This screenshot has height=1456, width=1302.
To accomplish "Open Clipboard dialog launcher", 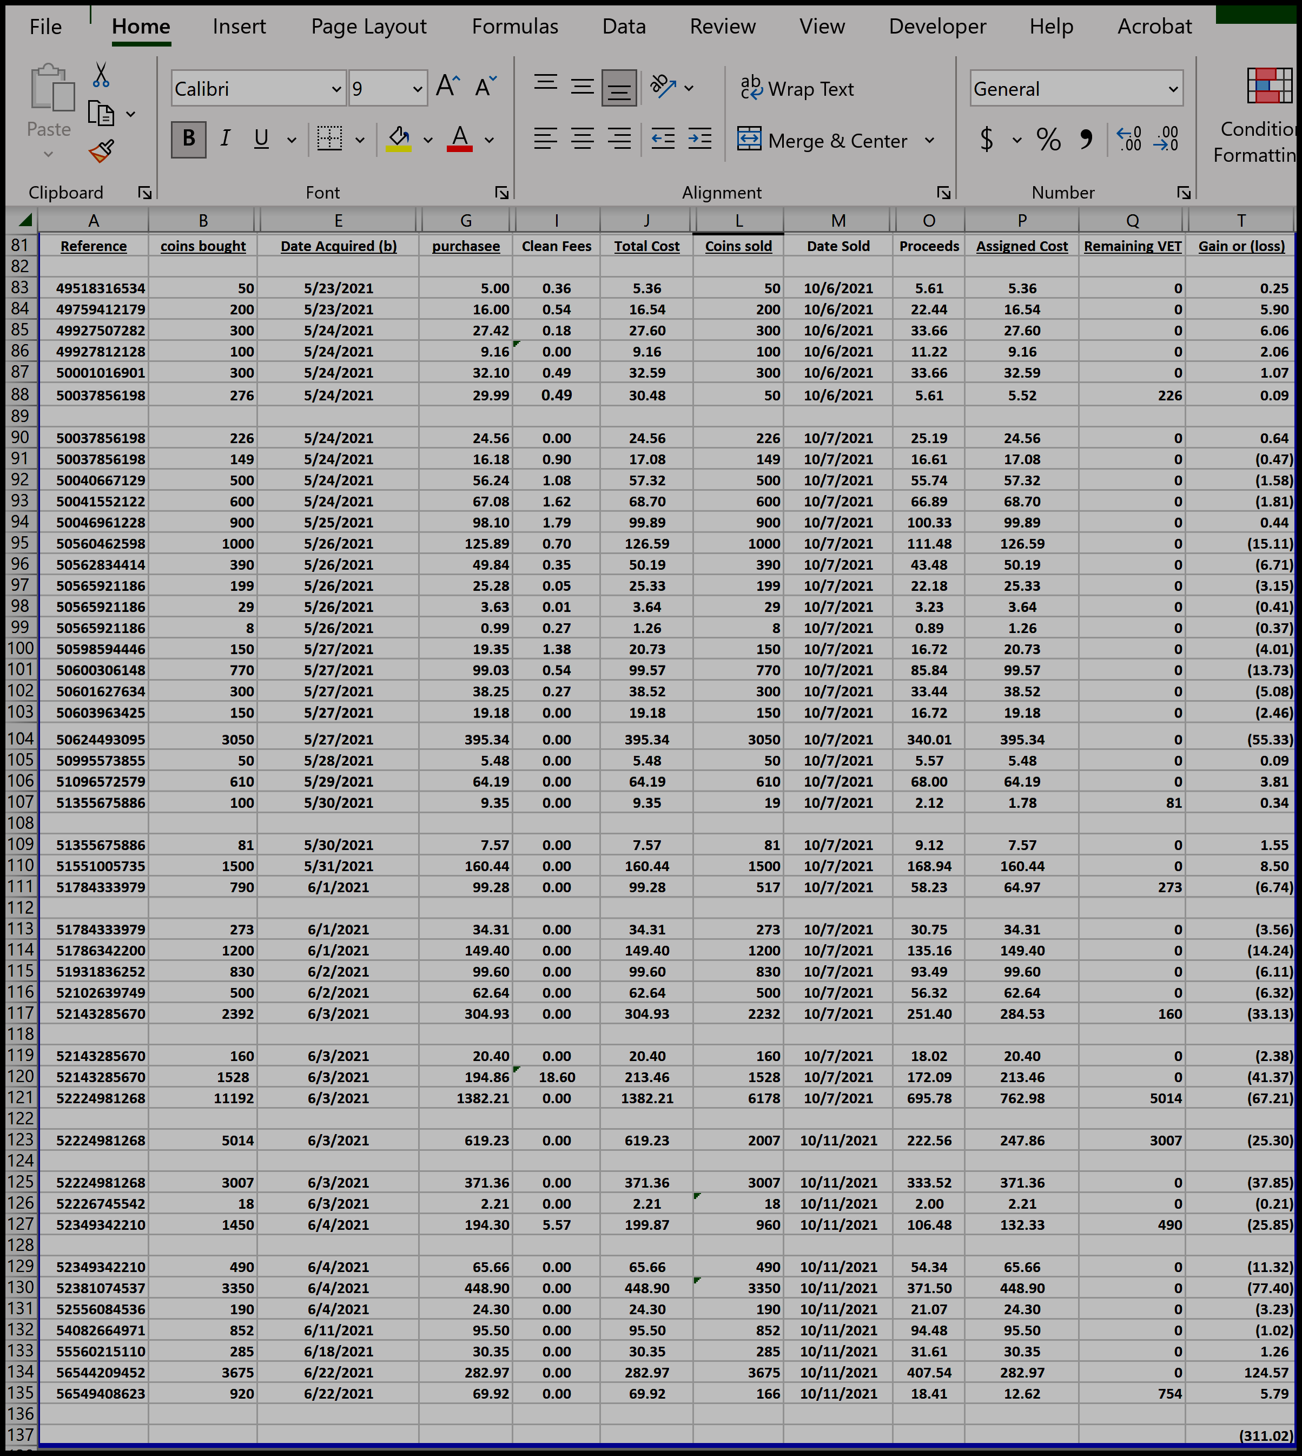I will pos(145,193).
